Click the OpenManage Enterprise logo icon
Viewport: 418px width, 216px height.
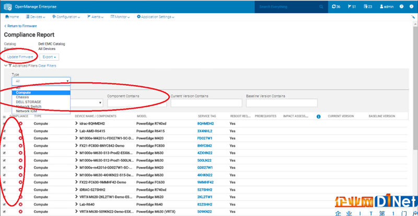coord(8,6)
